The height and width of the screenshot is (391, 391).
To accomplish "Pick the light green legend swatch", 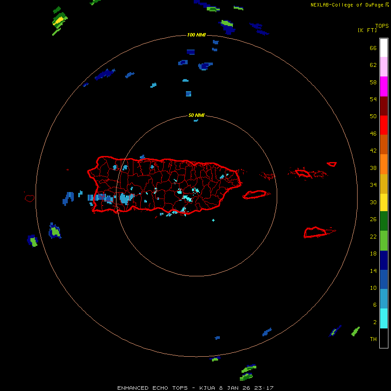I will 384,241.
